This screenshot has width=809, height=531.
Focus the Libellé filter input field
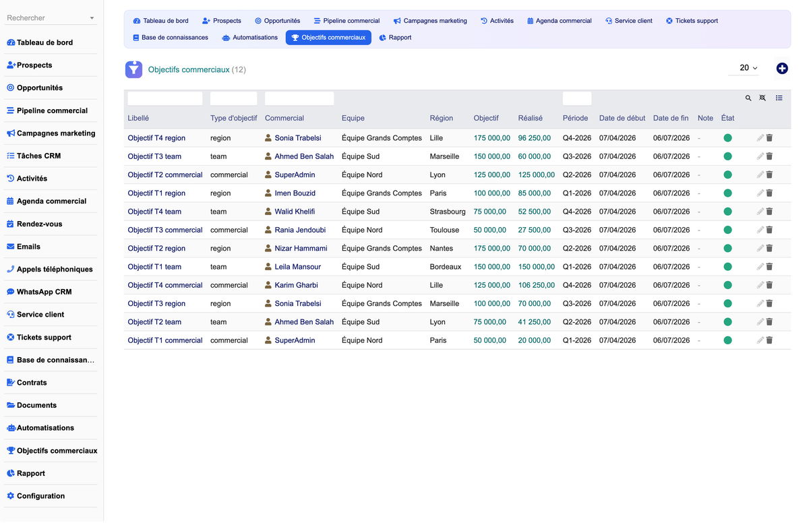coord(165,98)
